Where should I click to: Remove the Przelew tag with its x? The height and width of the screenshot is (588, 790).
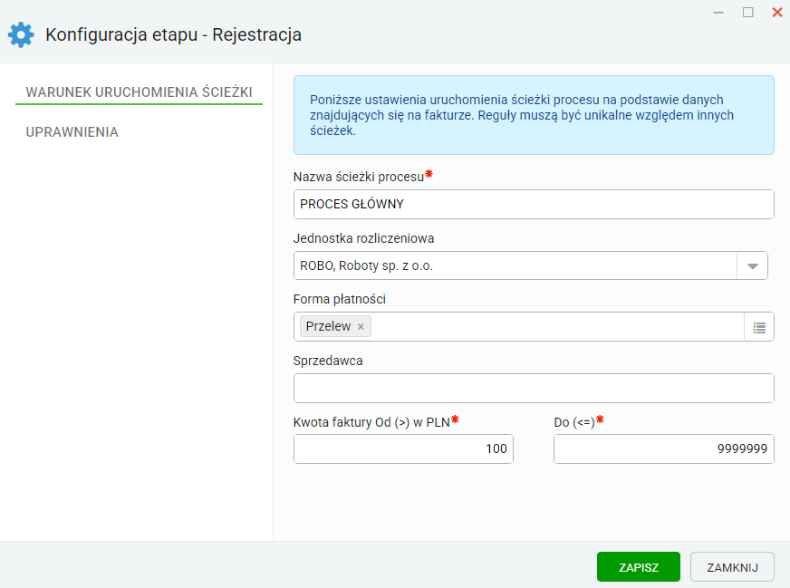pyautogui.click(x=361, y=326)
